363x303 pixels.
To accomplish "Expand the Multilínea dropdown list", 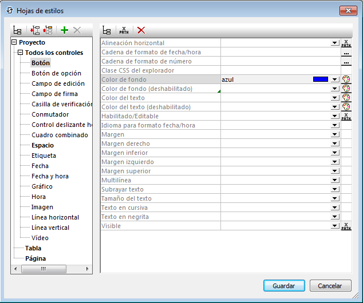I will [x=335, y=180].
